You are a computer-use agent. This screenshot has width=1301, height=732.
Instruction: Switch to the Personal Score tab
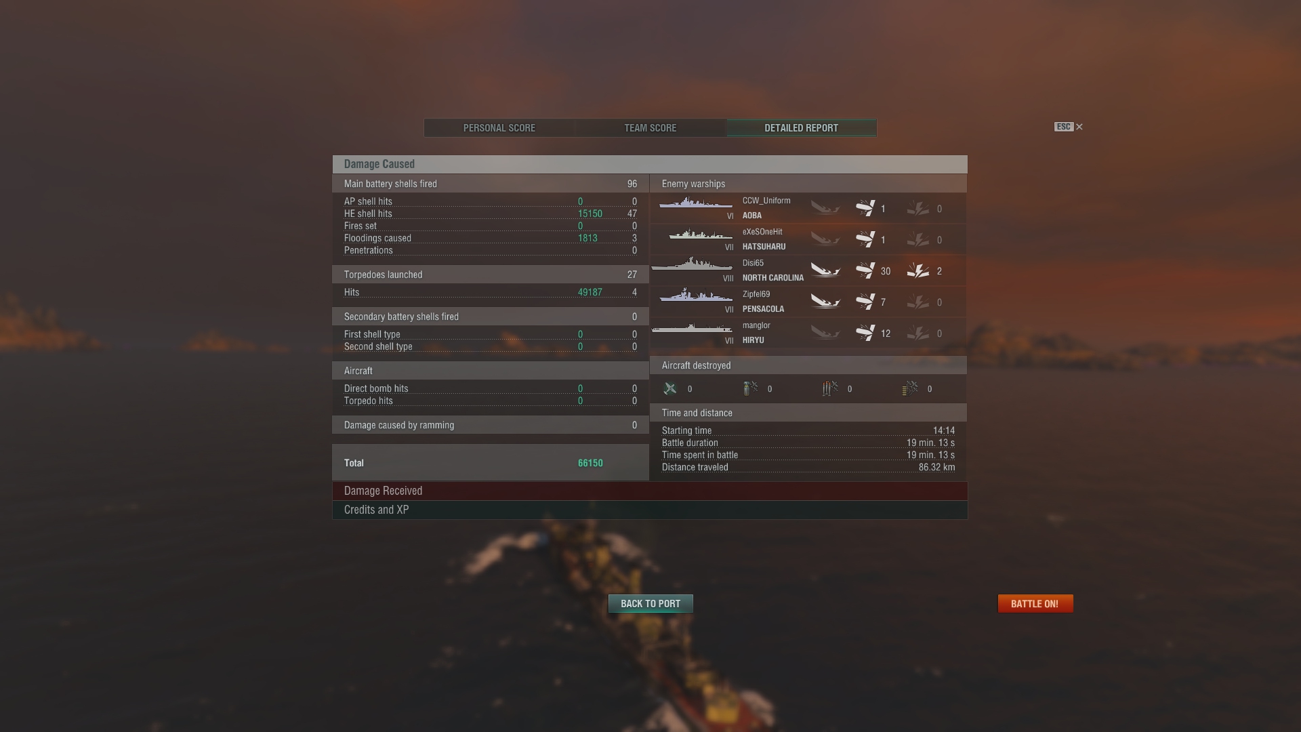[499, 128]
